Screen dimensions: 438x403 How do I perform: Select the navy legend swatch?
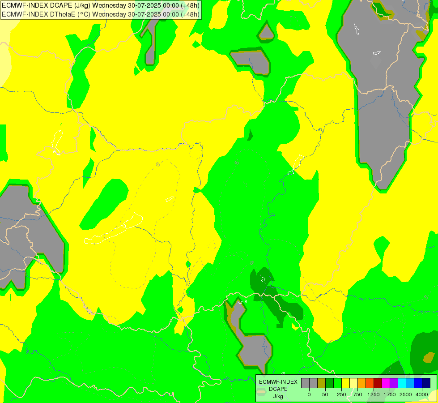coord(426,383)
